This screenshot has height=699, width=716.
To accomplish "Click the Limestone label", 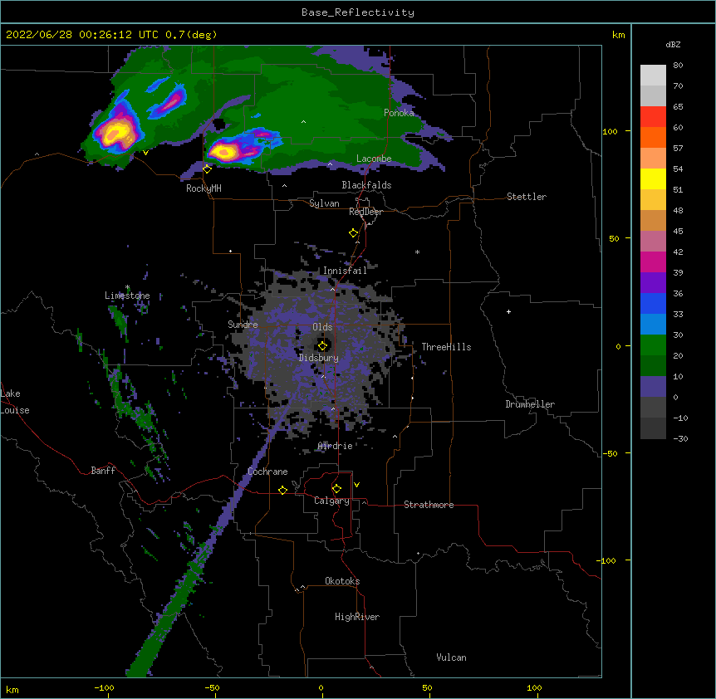I will pyautogui.click(x=127, y=296).
